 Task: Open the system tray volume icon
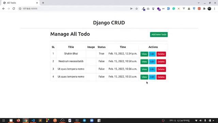pos(201,121)
